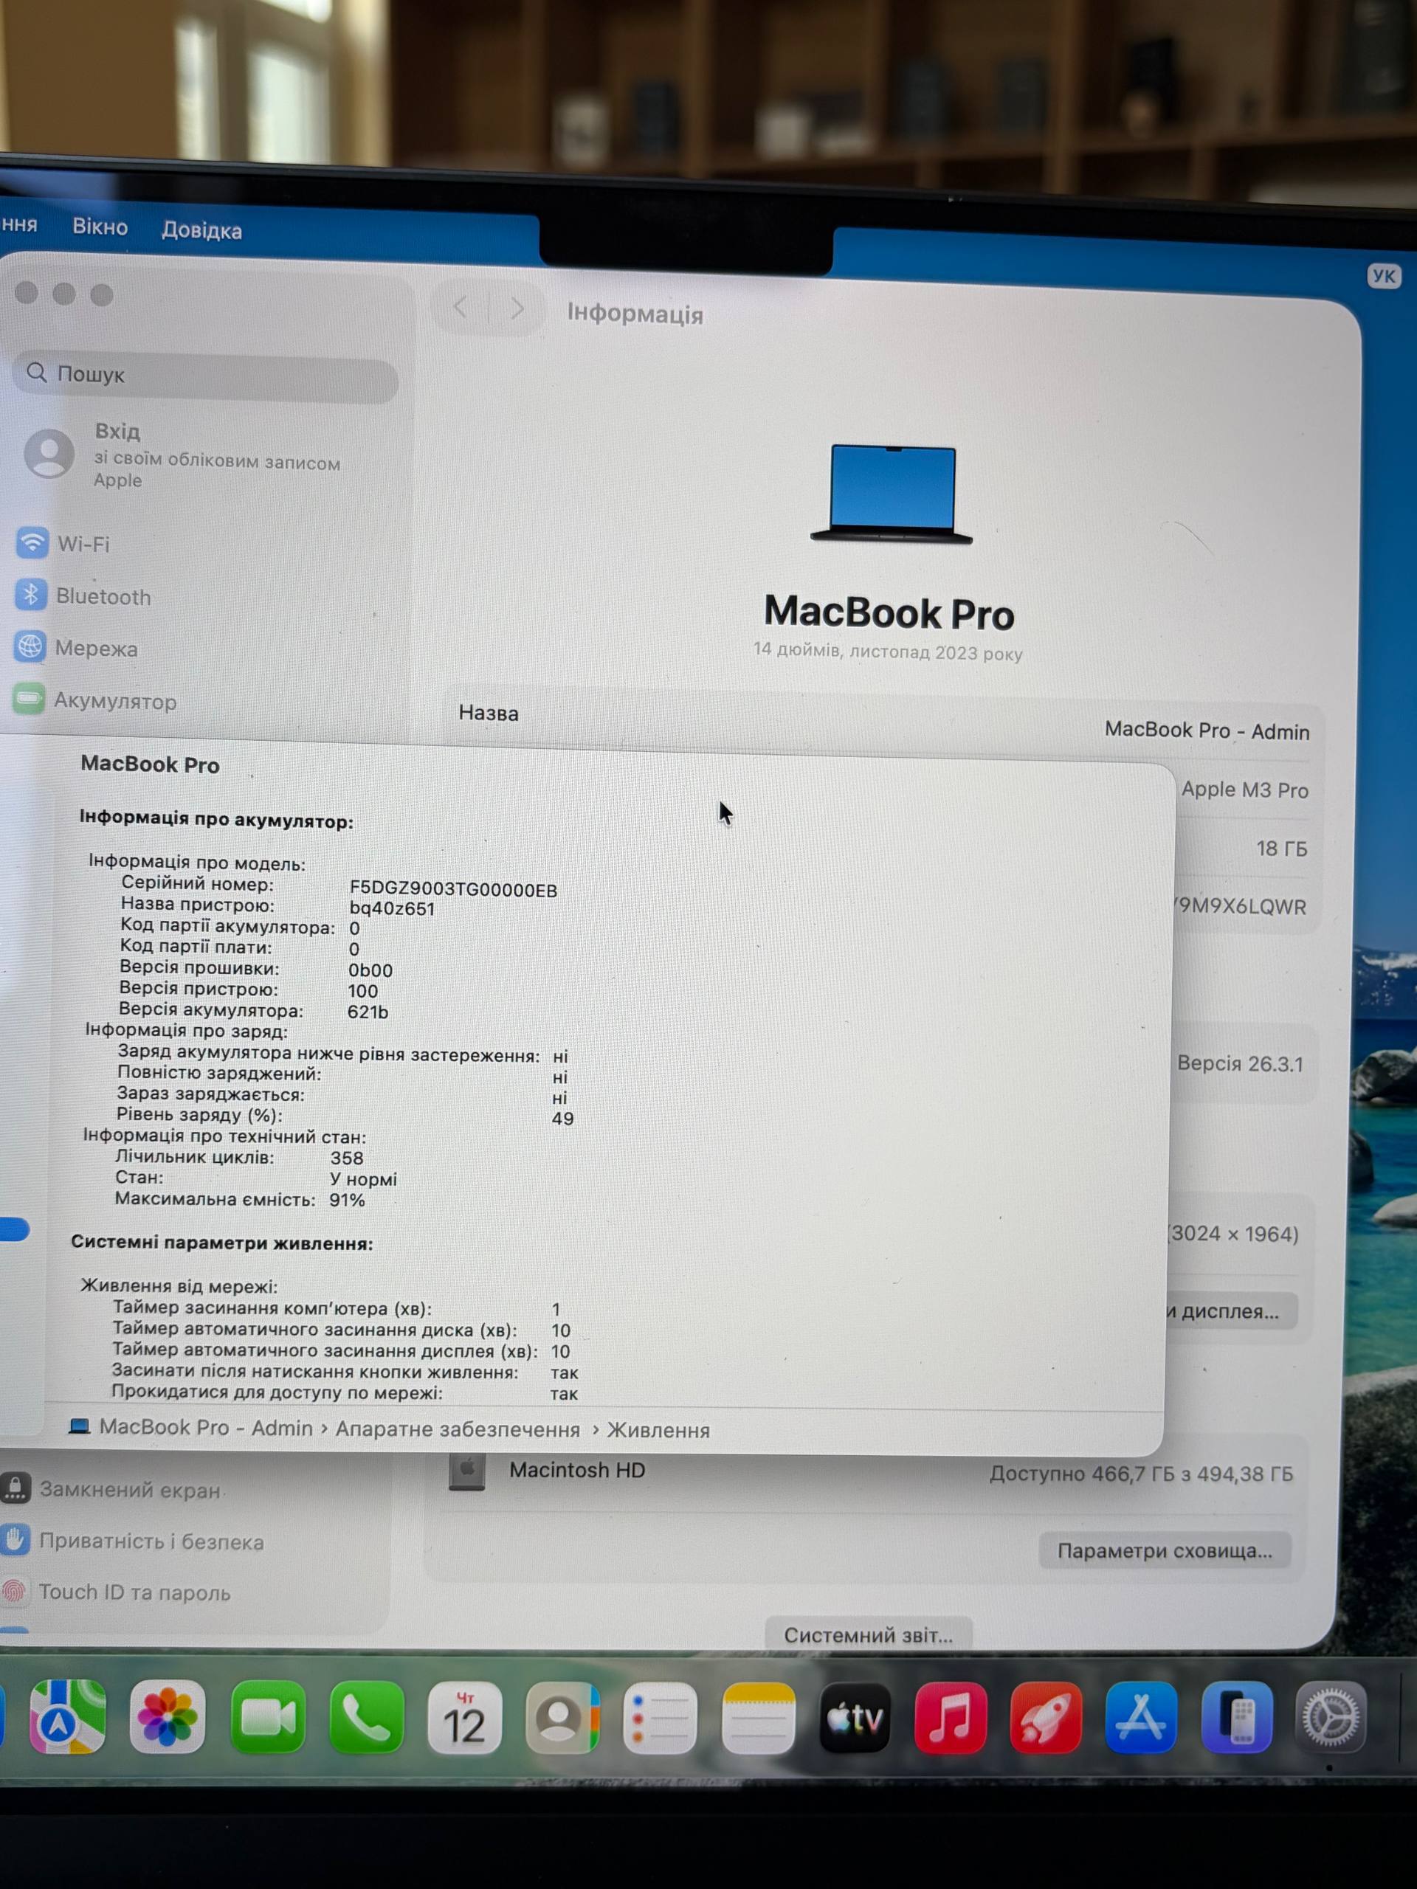The width and height of the screenshot is (1417, 1889).
Task: Open Reminders in the Dock
Action: click(x=659, y=1719)
